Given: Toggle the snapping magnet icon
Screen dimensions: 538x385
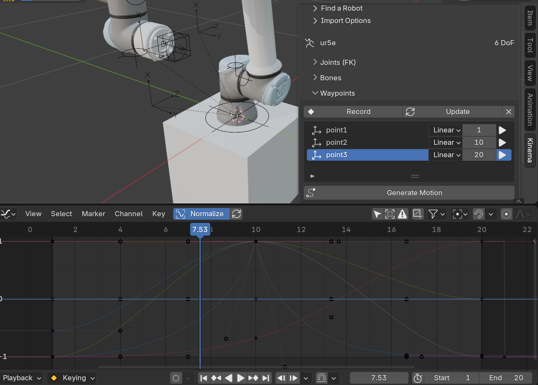Looking at the screenshot, I should pos(479,214).
